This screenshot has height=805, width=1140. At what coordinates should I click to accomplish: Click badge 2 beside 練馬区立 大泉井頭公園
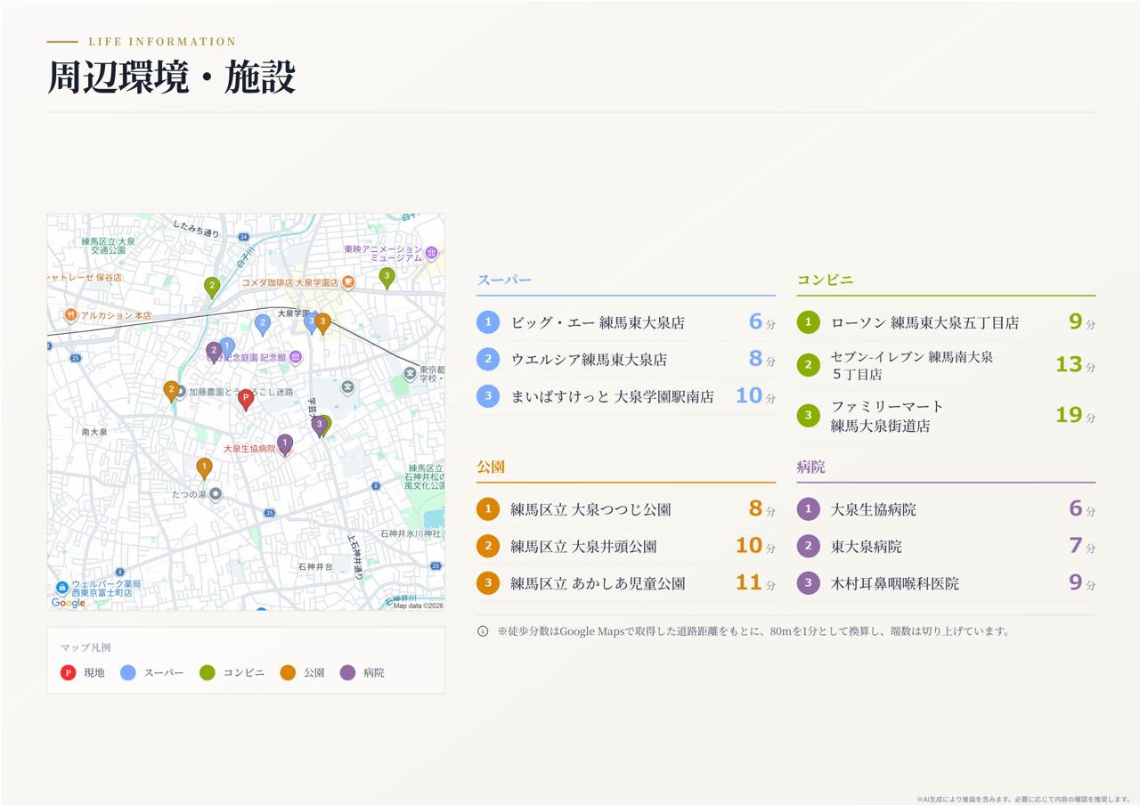click(x=488, y=546)
